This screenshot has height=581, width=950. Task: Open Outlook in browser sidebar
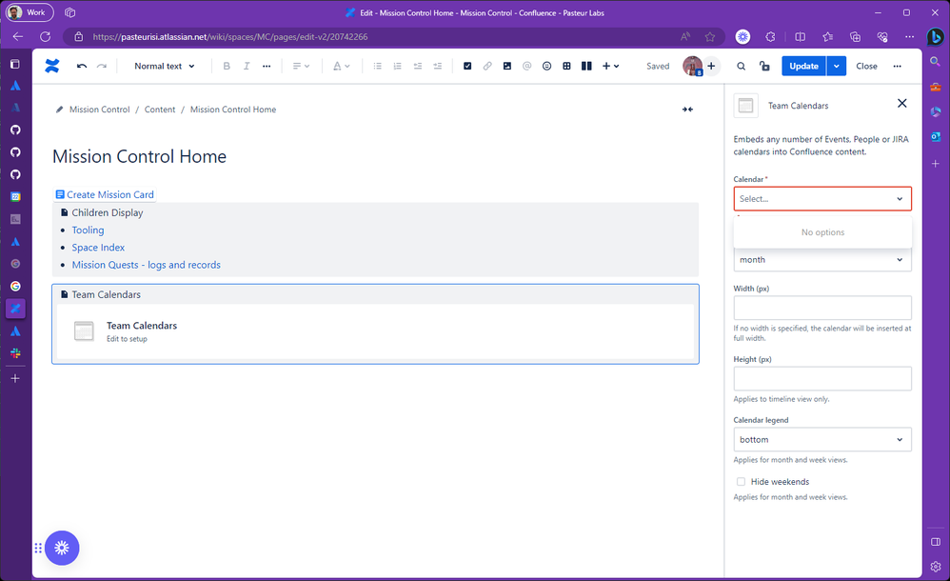pyautogui.click(x=936, y=137)
